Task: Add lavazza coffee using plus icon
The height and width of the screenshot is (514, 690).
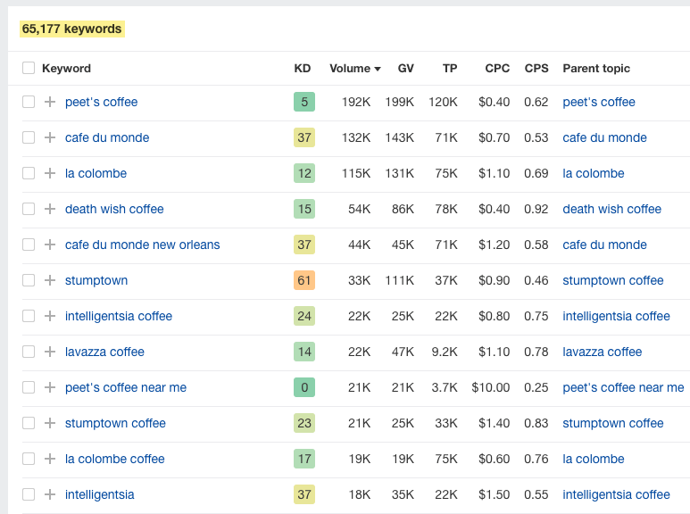Action: pyautogui.click(x=50, y=352)
